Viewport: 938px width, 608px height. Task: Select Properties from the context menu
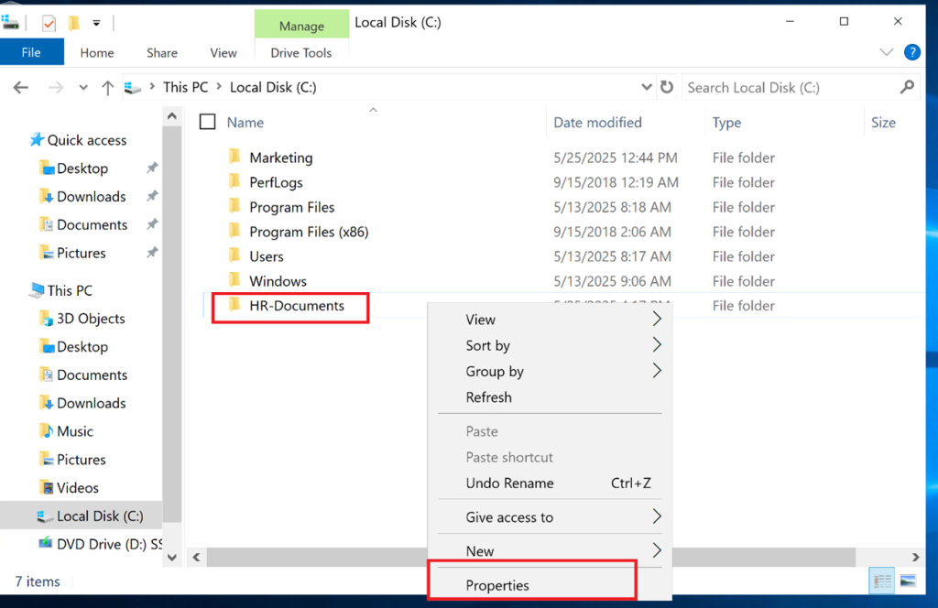[x=497, y=585]
